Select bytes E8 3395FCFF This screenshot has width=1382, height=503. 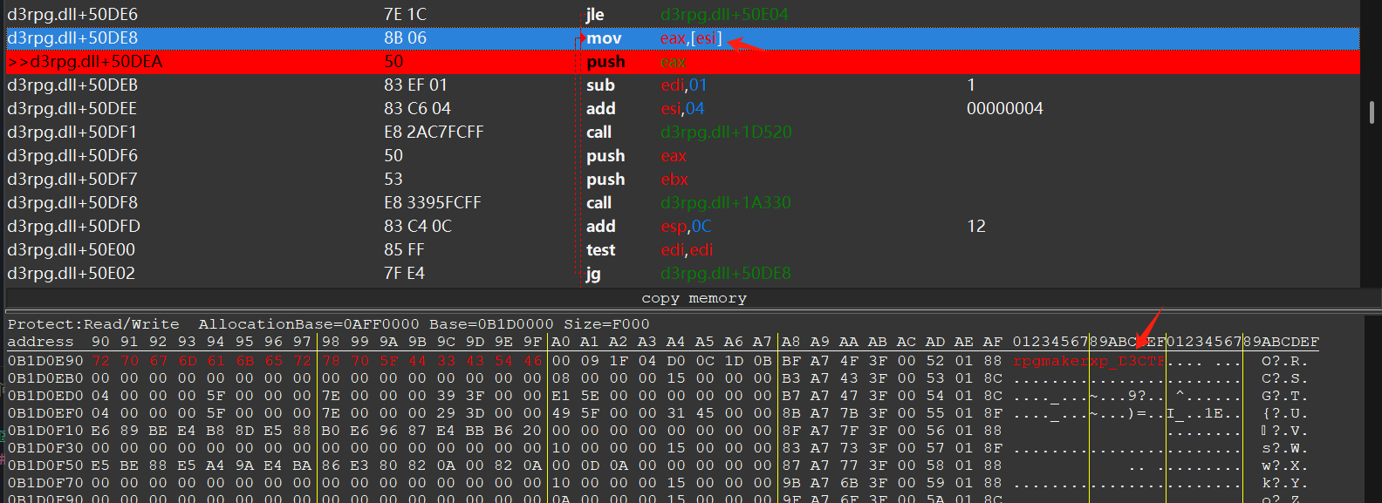433,203
